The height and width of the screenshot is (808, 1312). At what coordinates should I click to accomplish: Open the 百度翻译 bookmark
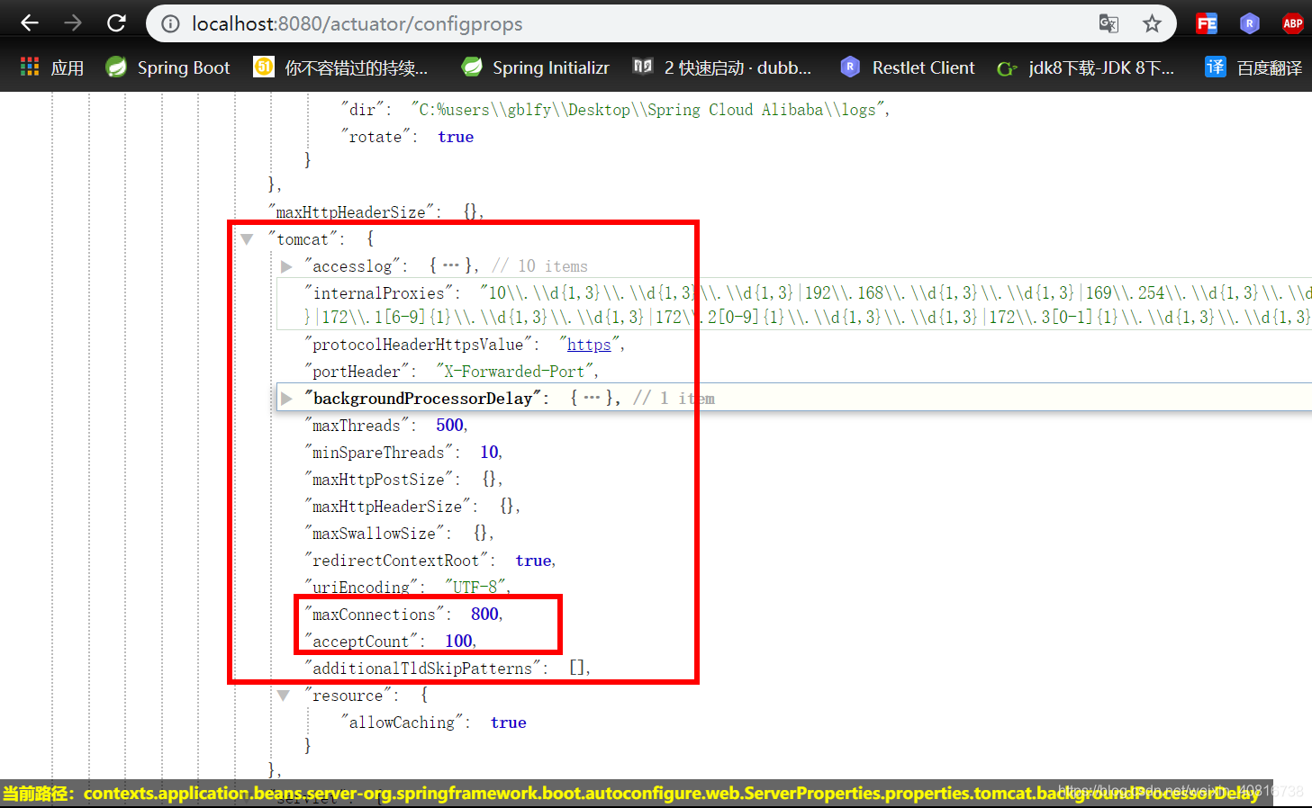[1254, 67]
